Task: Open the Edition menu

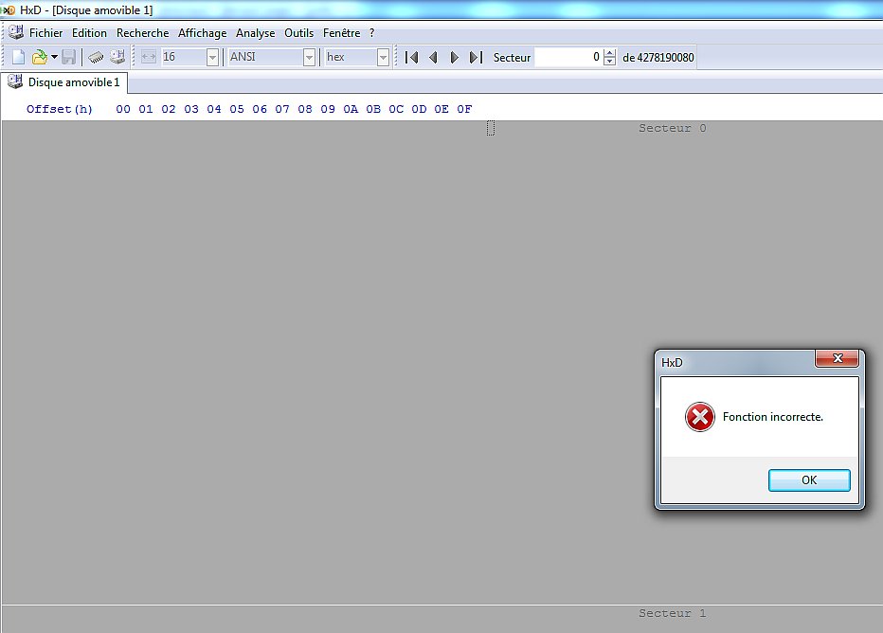Action: 89,33
